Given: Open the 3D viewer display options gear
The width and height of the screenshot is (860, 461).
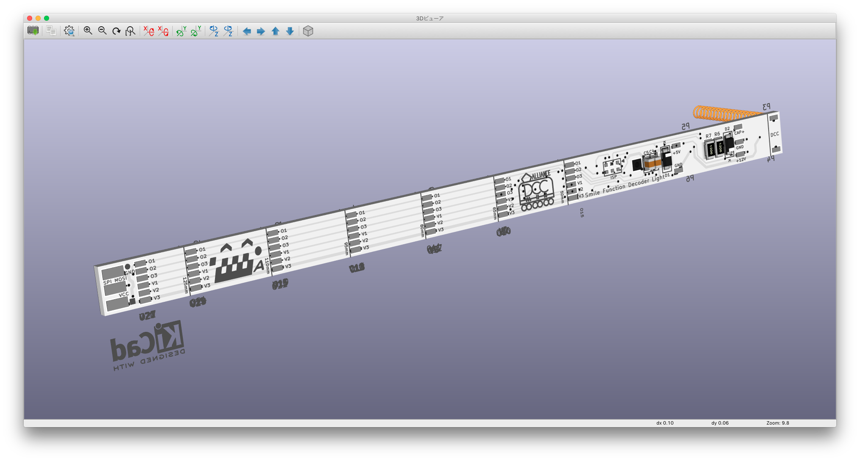Looking at the screenshot, I should (69, 31).
